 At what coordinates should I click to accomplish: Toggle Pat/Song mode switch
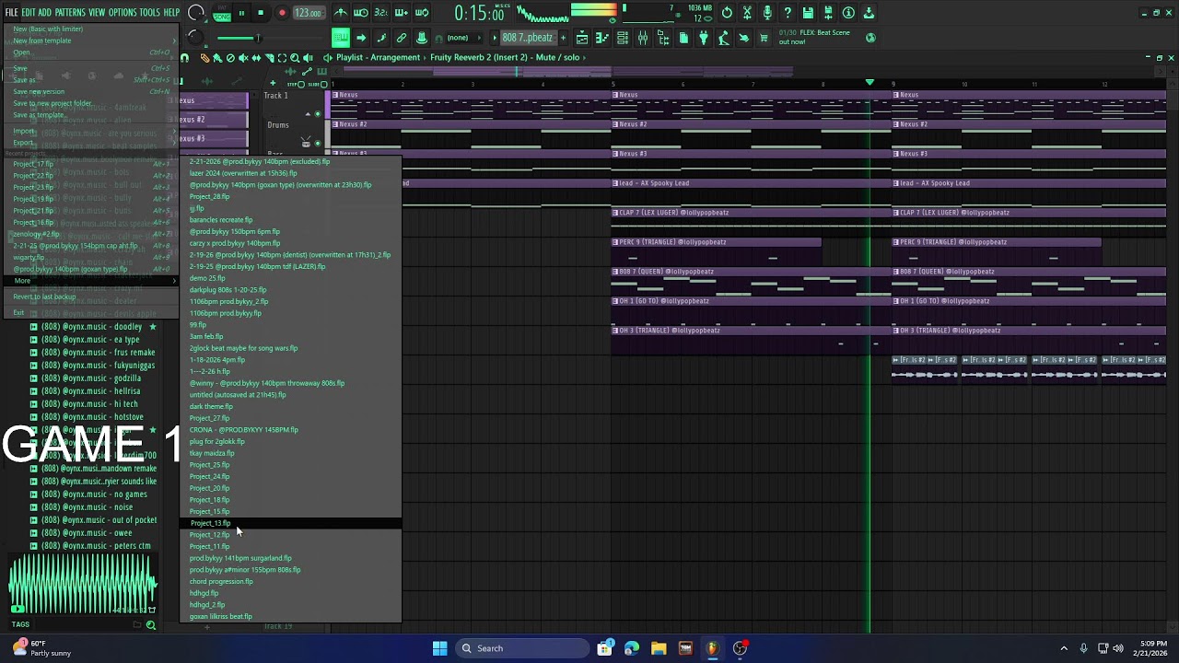pos(222,13)
